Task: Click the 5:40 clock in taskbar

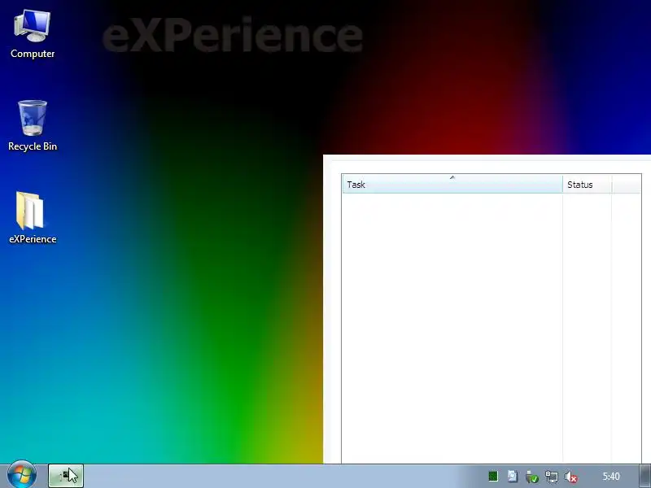Action: click(x=611, y=477)
